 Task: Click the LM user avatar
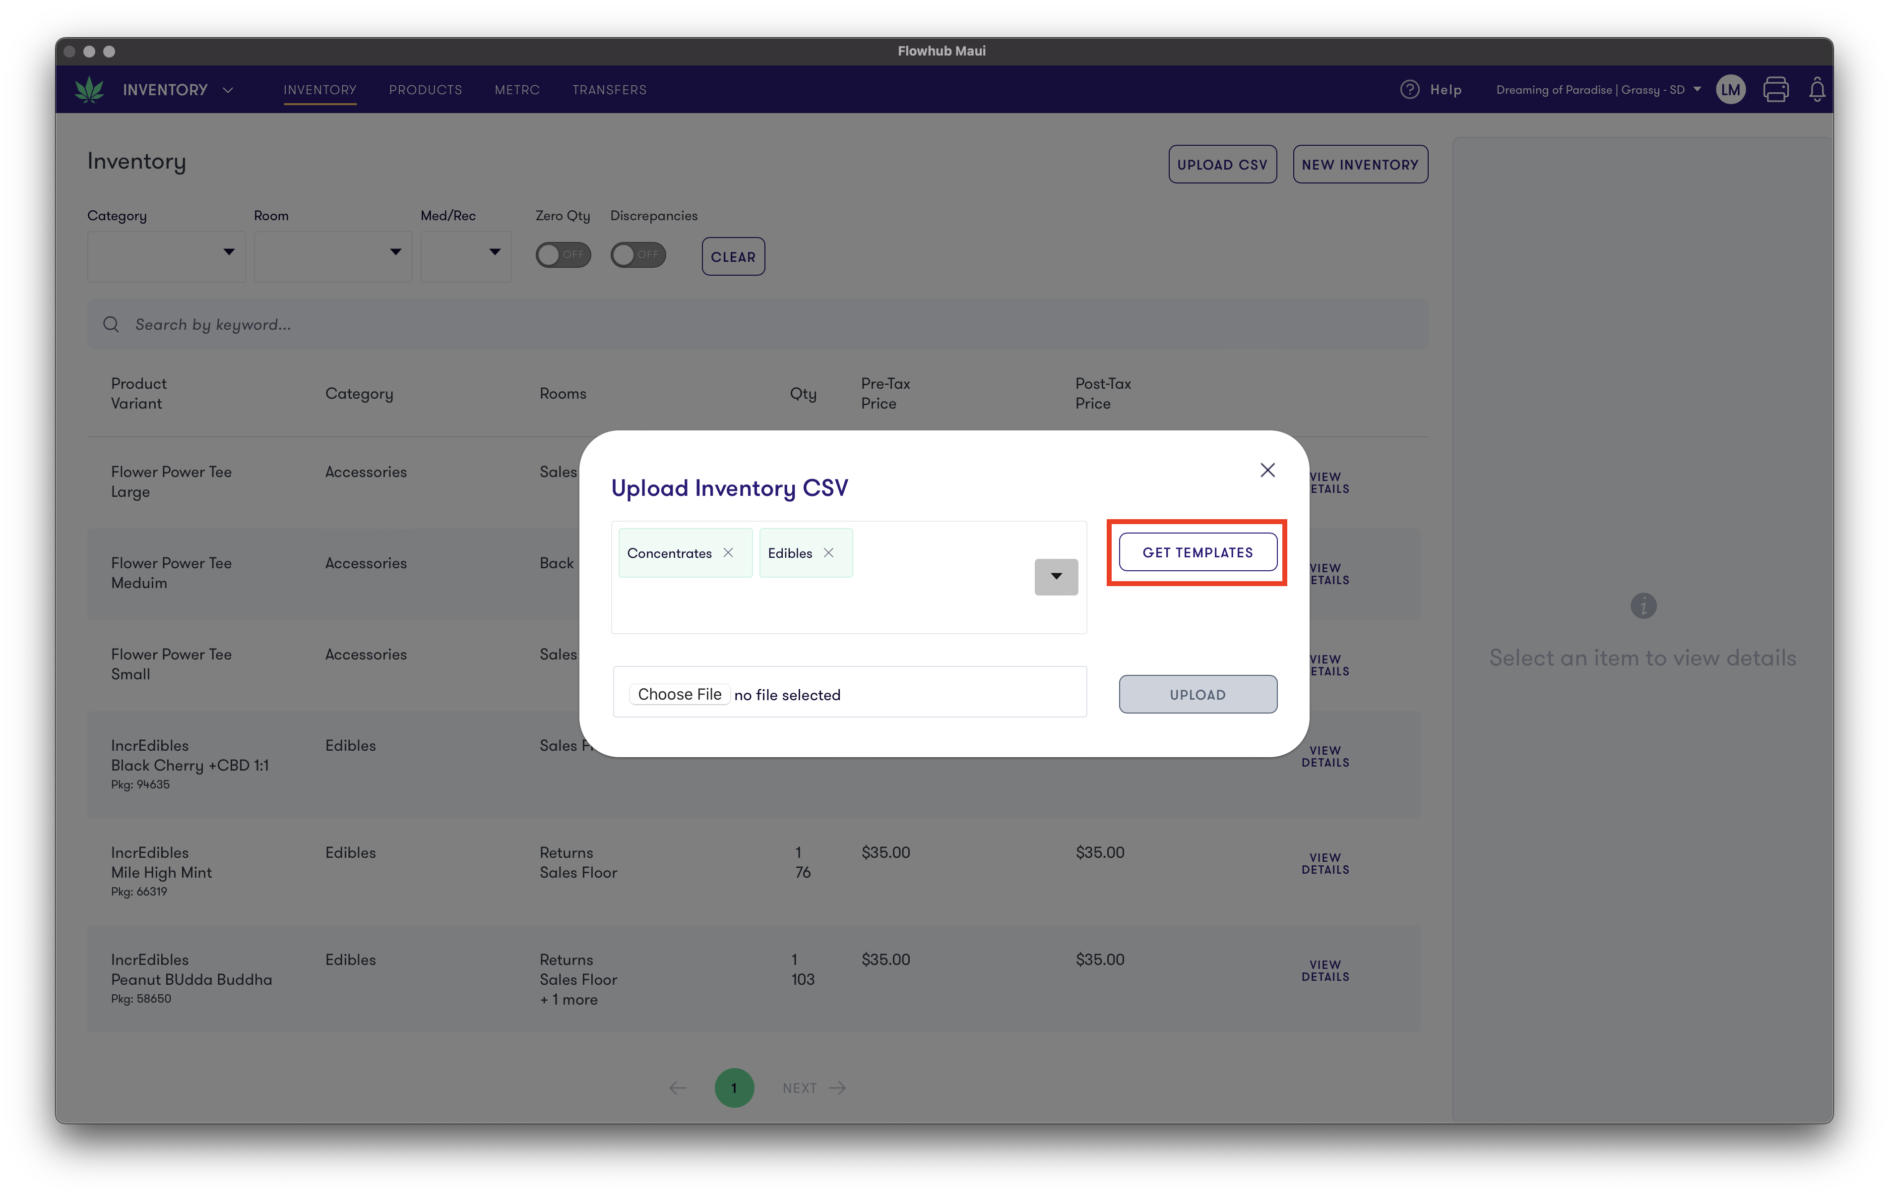click(x=1731, y=89)
